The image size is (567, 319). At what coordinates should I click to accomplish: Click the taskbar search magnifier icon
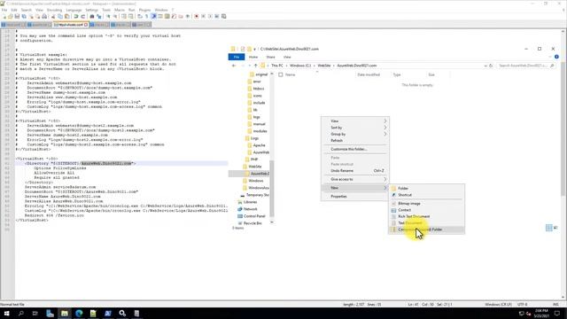(x=20, y=313)
